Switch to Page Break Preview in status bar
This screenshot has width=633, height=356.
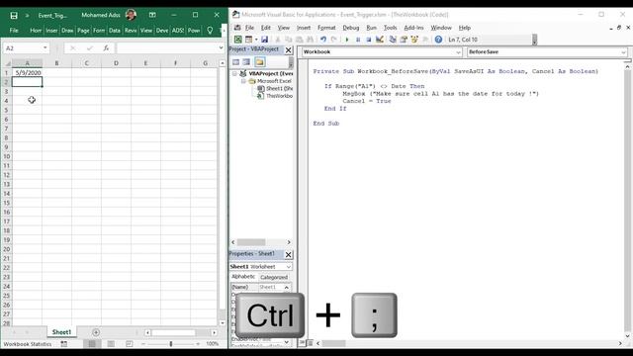130,344
